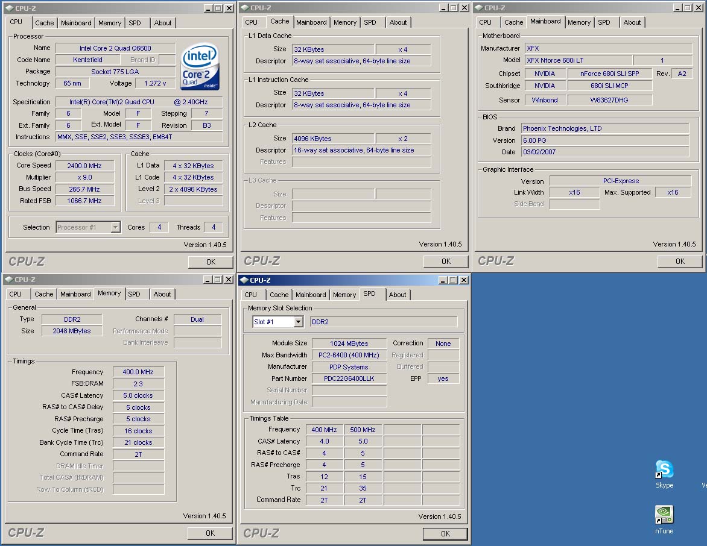Click CPU-Z title icon in Memory window
Screen dimensions: 707x546
tap(9, 280)
